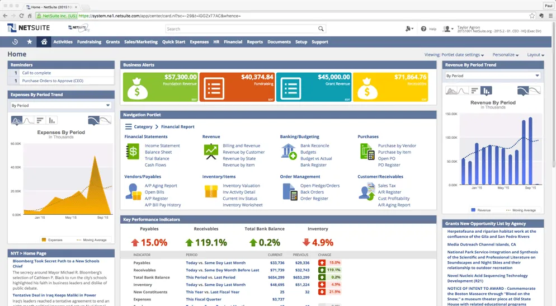Expand the Layout dropdown
The height and width of the screenshot is (306, 556).
tap(535, 55)
